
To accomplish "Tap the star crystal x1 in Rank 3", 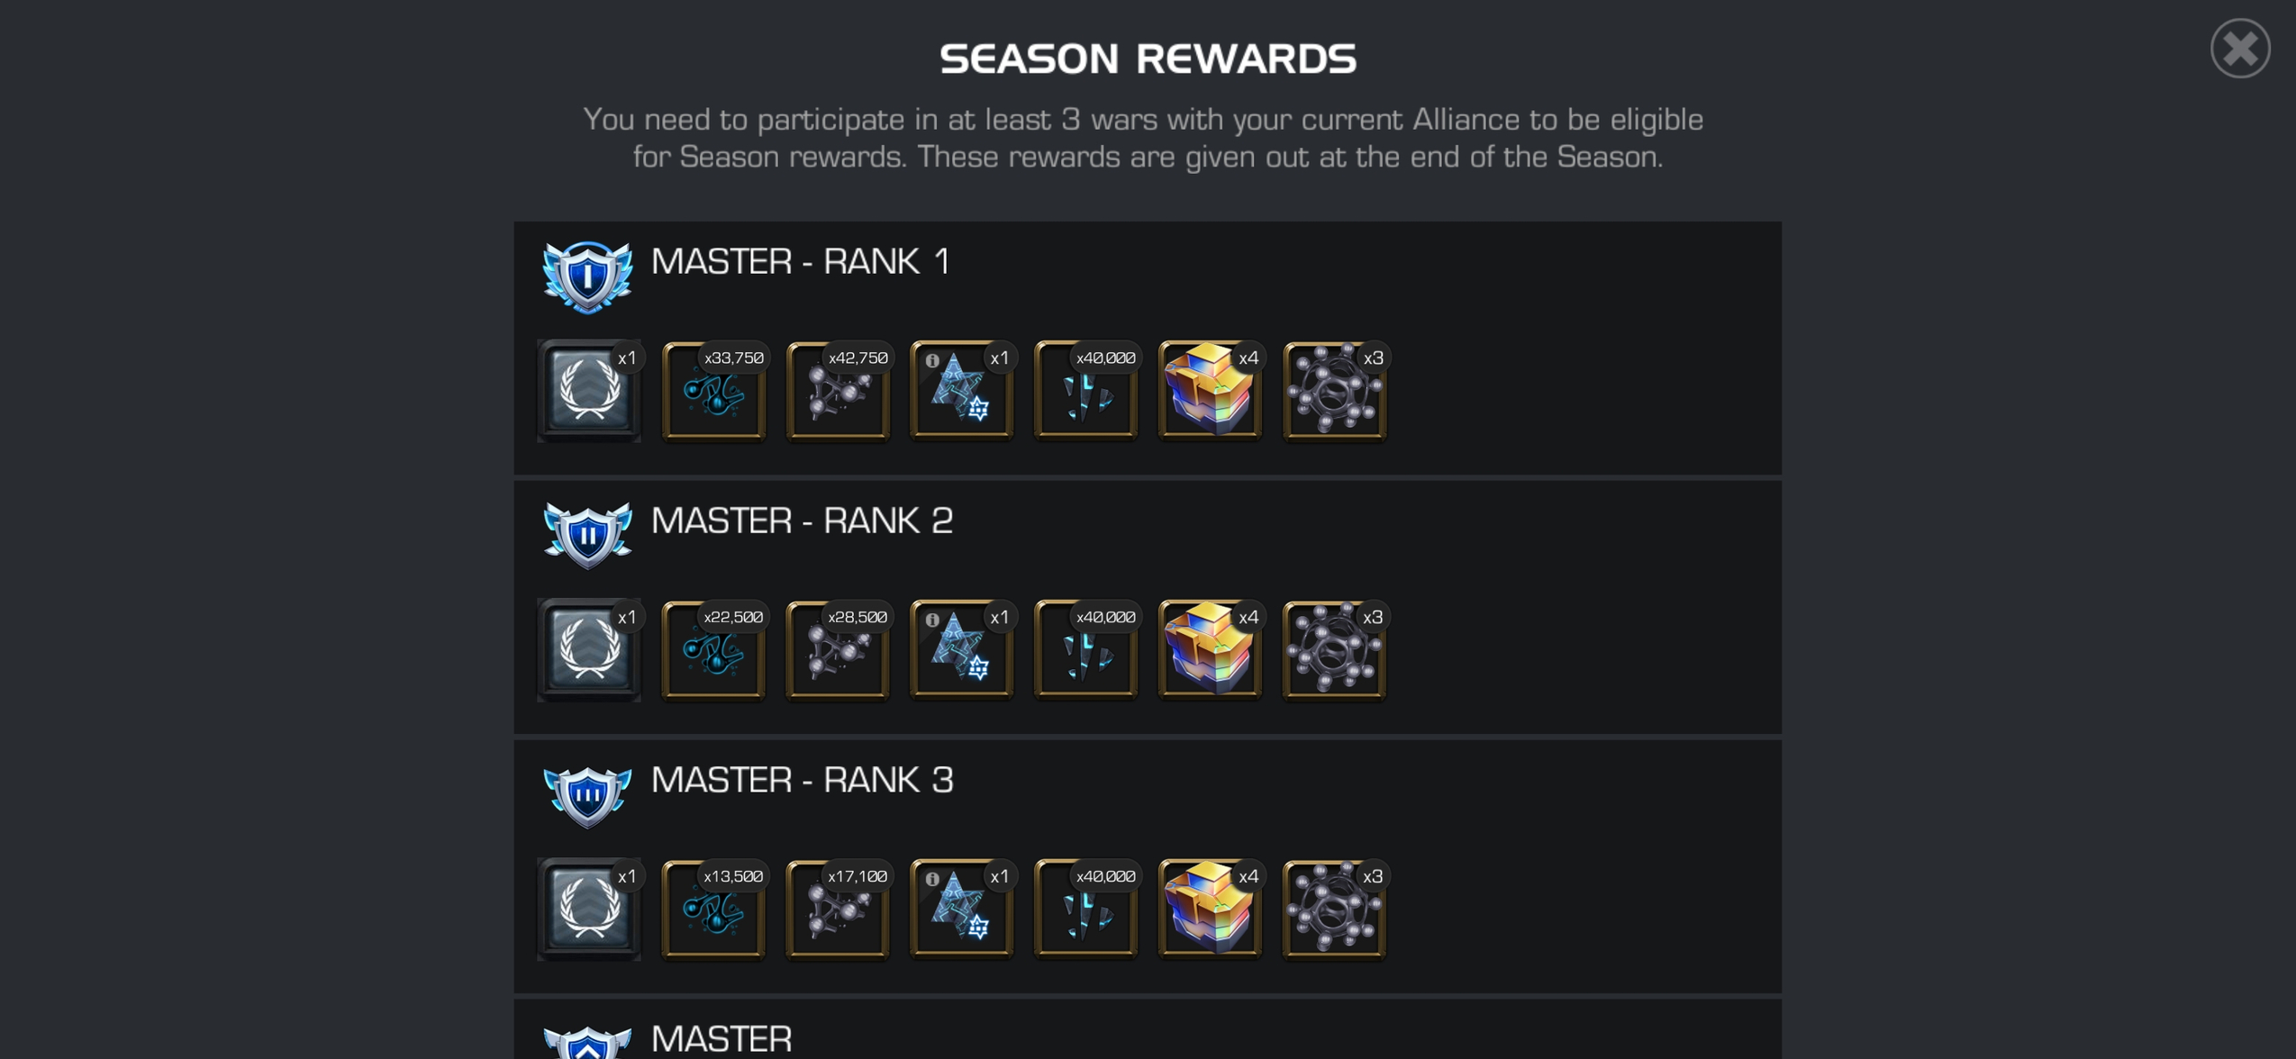I will [x=961, y=909].
